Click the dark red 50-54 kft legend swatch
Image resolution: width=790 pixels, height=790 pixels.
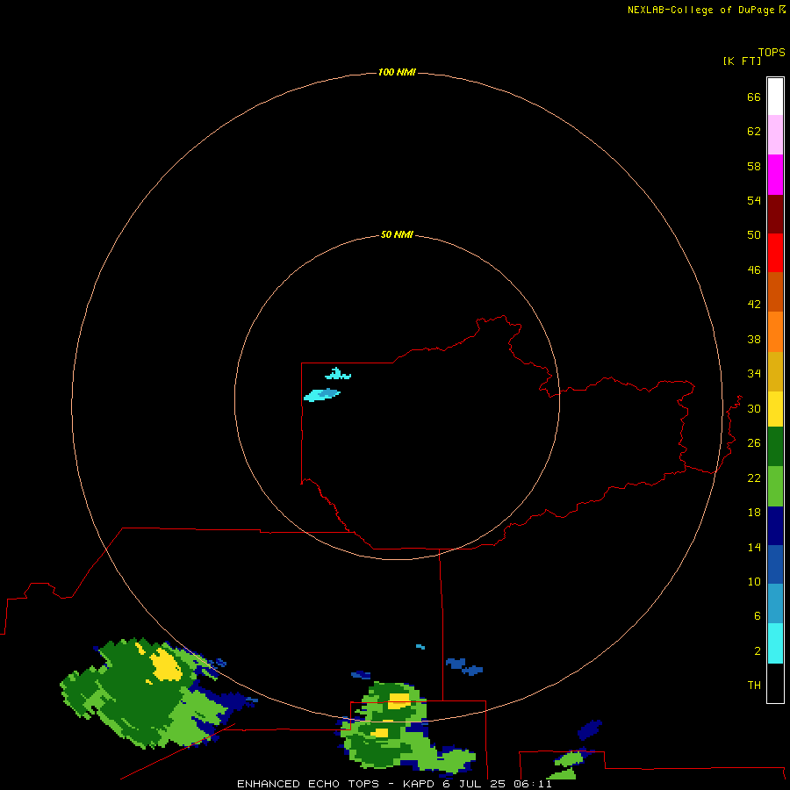tap(775, 213)
